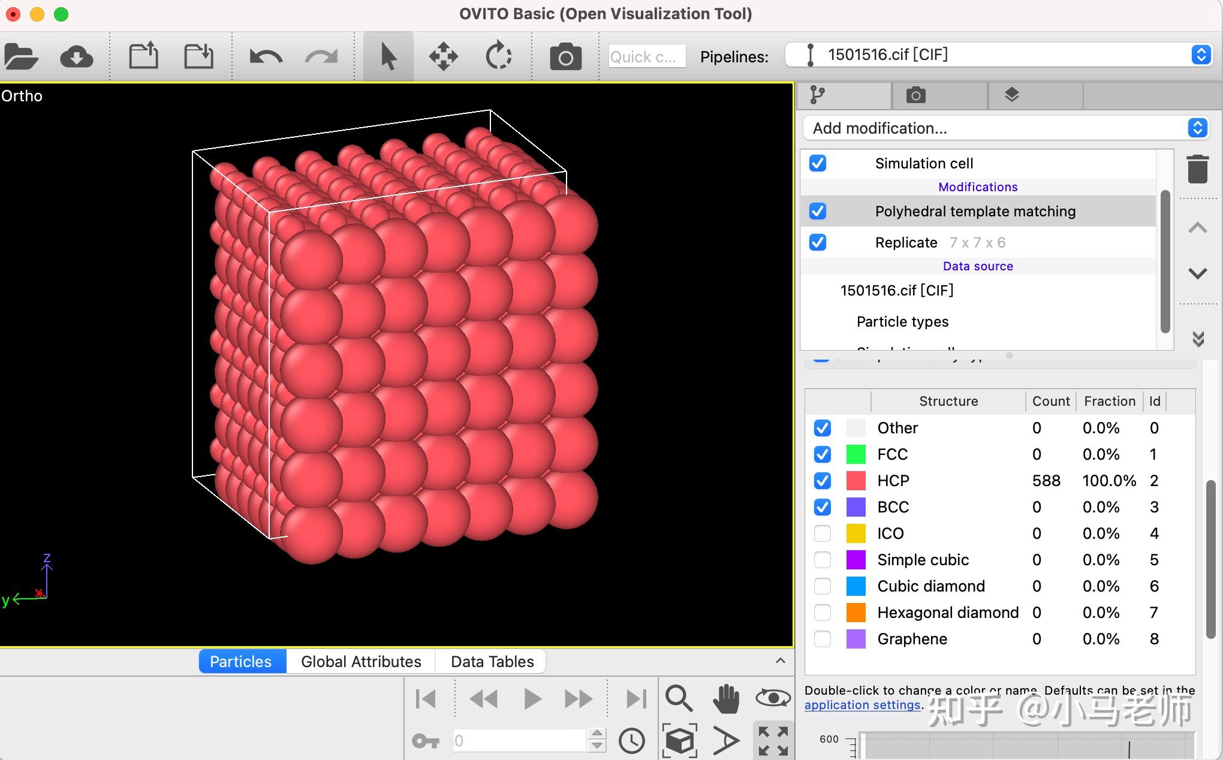
Task: Open the Data Tables tab
Action: click(492, 662)
